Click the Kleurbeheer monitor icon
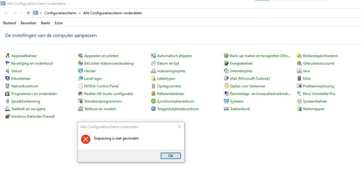Screen dimensions: 361x186 tap(7, 78)
